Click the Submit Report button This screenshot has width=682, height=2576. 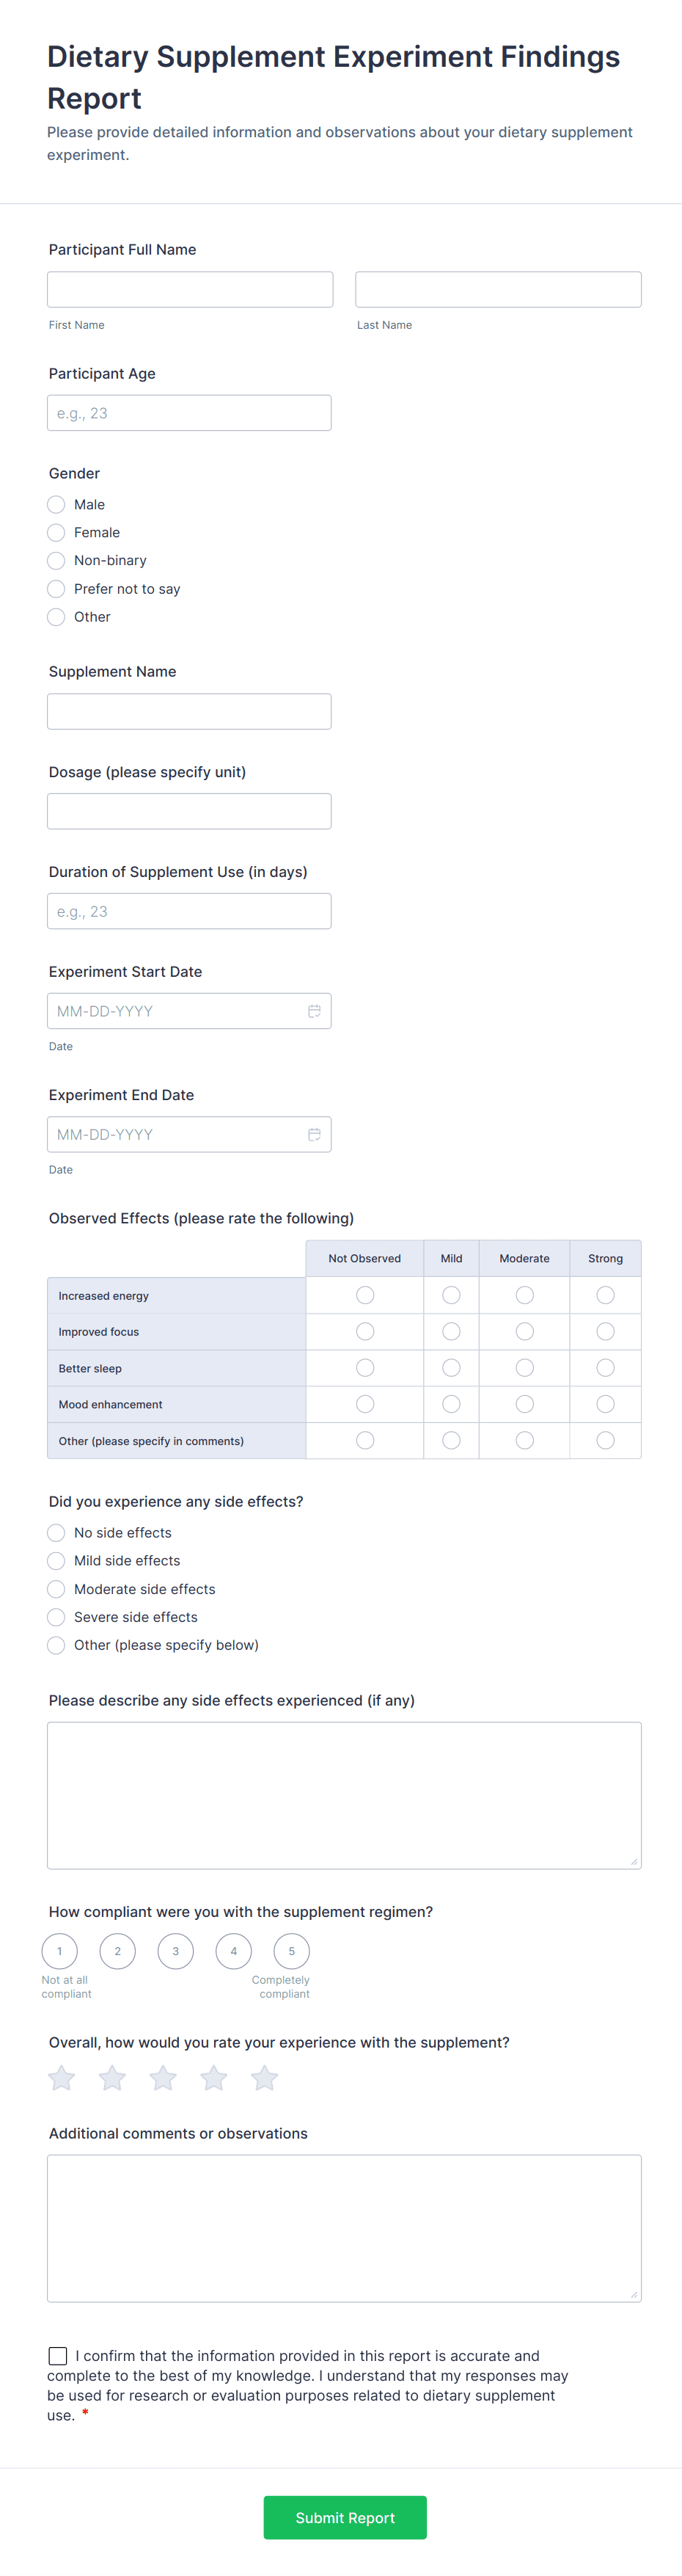coord(345,2517)
